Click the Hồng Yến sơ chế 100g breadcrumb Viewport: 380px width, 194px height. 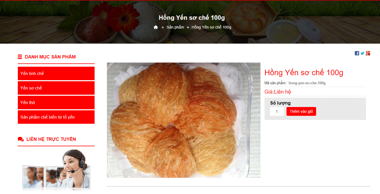tap(211, 27)
